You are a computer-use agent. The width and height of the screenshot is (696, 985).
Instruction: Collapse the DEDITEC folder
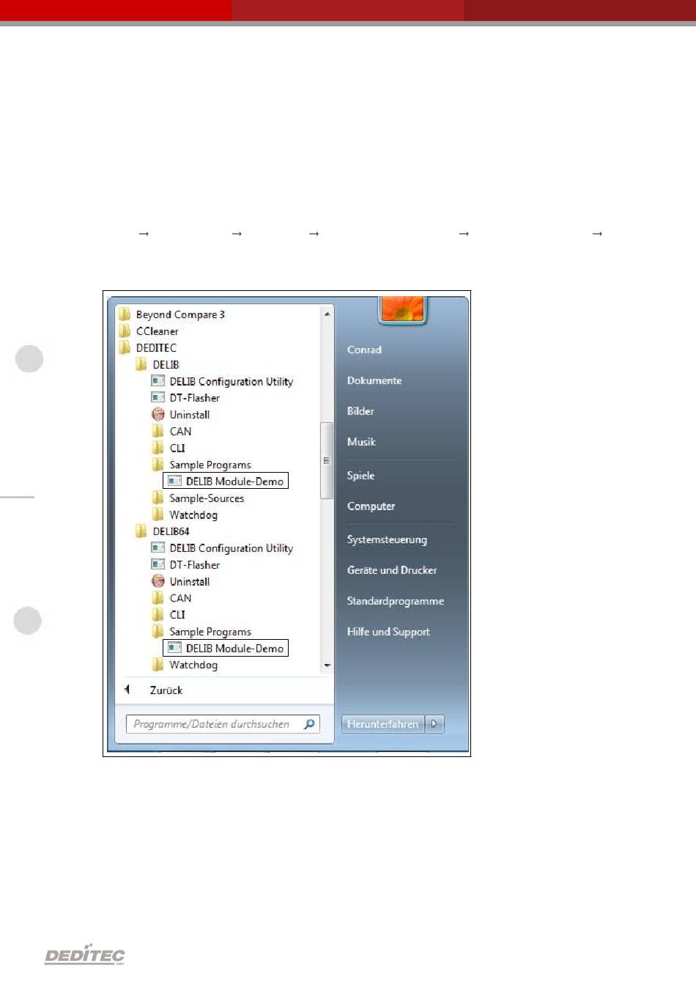click(148, 348)
